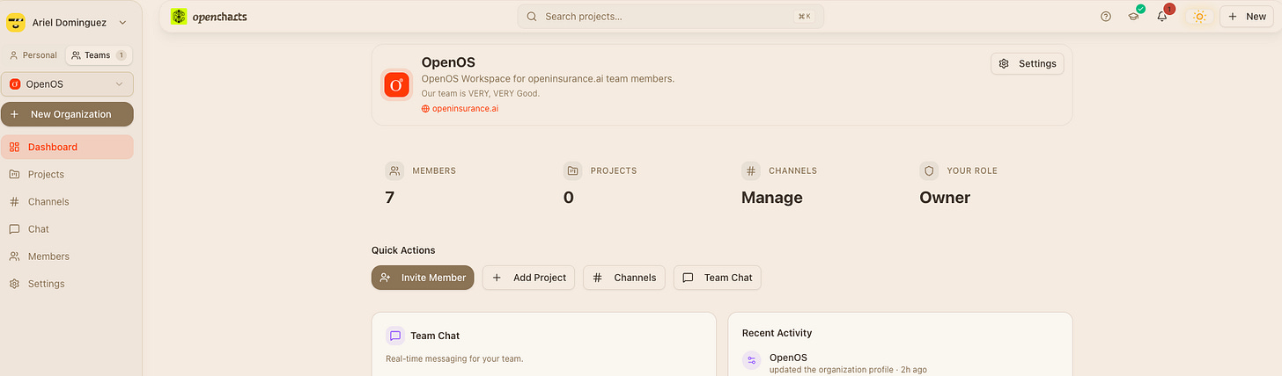Click the Team Chat card purple icon
The width and height of the screenshot is (1282, 376).
[395, 336]
